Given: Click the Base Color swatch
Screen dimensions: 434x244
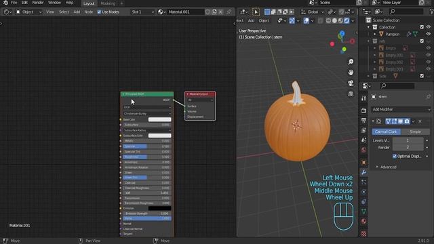Looking at the screenshot, I should coord(160,119).
